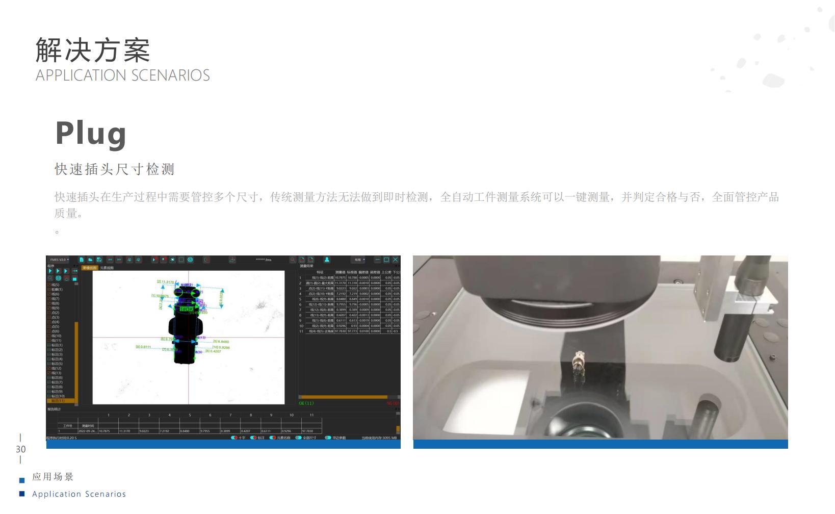The width and height of the screenshot is (835, 514).
Task: Click the ******.tms file name in title bar
Action: (x=264, y=260)
